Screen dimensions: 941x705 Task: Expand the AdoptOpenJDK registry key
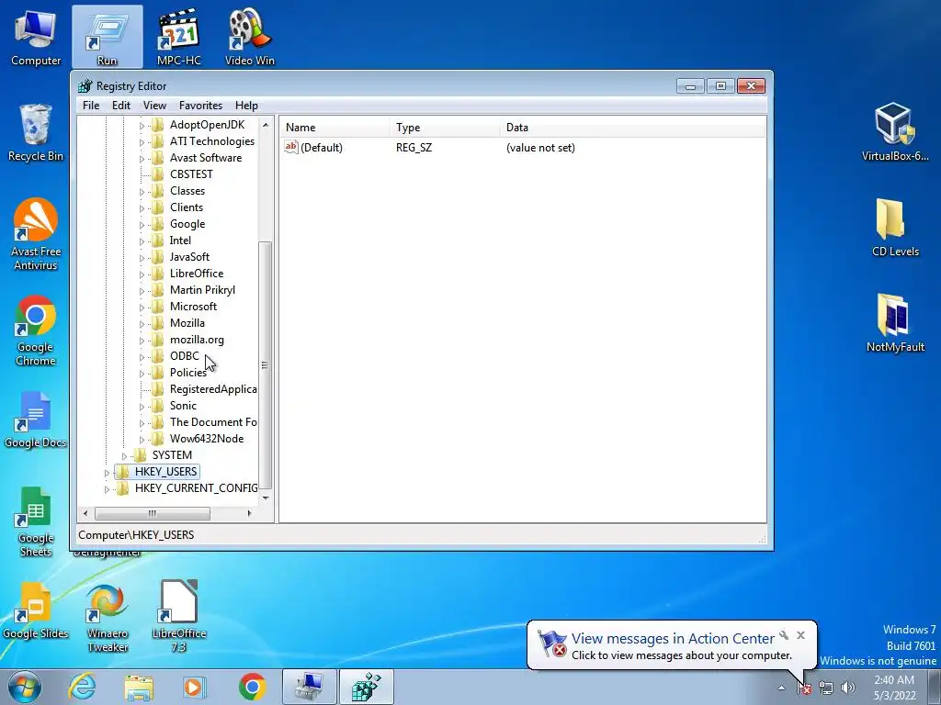[142, 125]
